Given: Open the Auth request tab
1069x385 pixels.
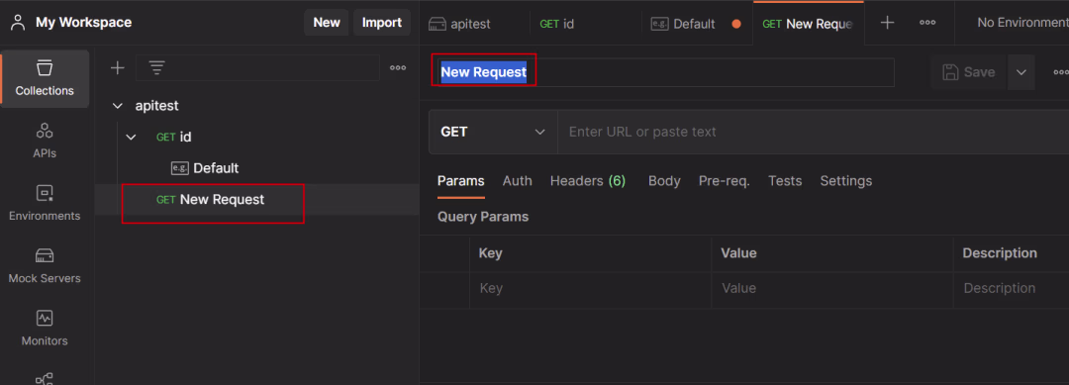Looking at the screenshot, I should click(517, 181).
